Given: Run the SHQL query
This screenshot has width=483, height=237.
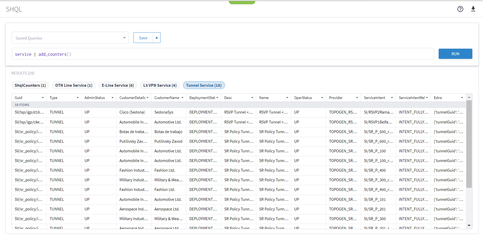Looking at the screenshot, I should (455, 54).
